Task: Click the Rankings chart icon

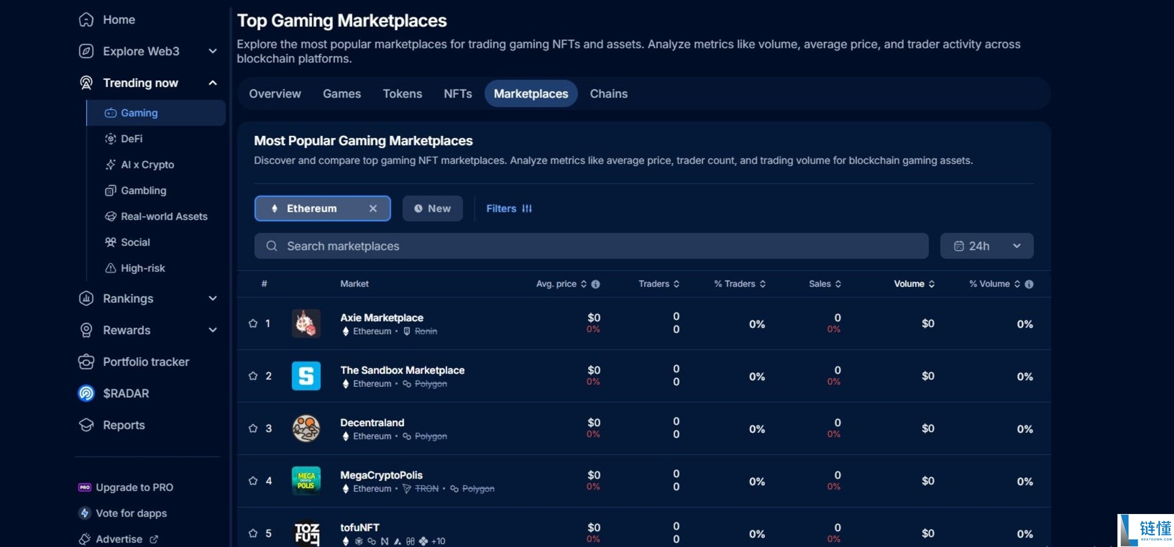Action: (x=86, y=298)
